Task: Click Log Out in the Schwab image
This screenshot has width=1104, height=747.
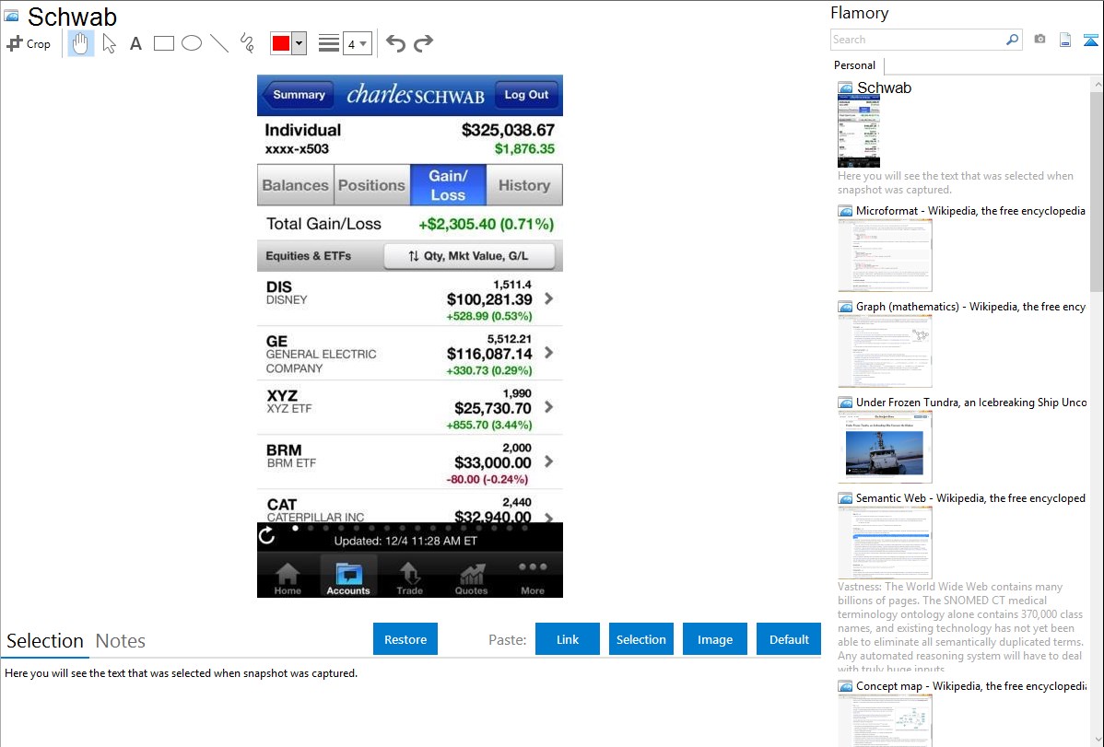Action: click(x=526, y=95)
